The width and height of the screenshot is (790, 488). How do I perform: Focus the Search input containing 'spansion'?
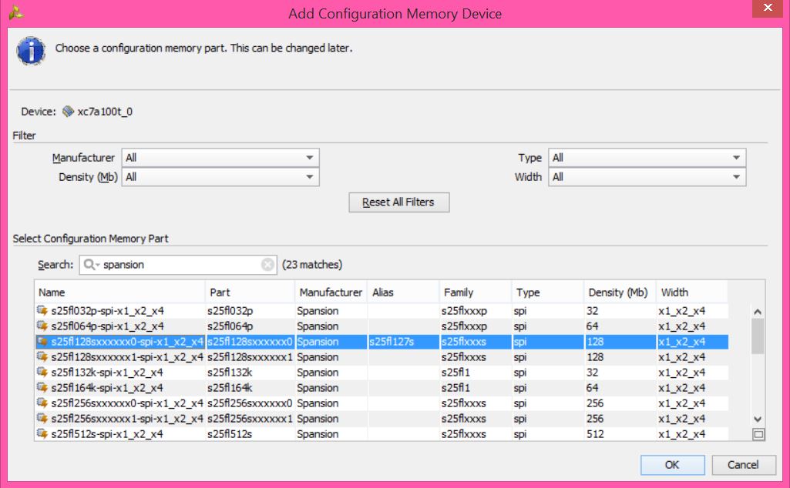coord(178,265)
